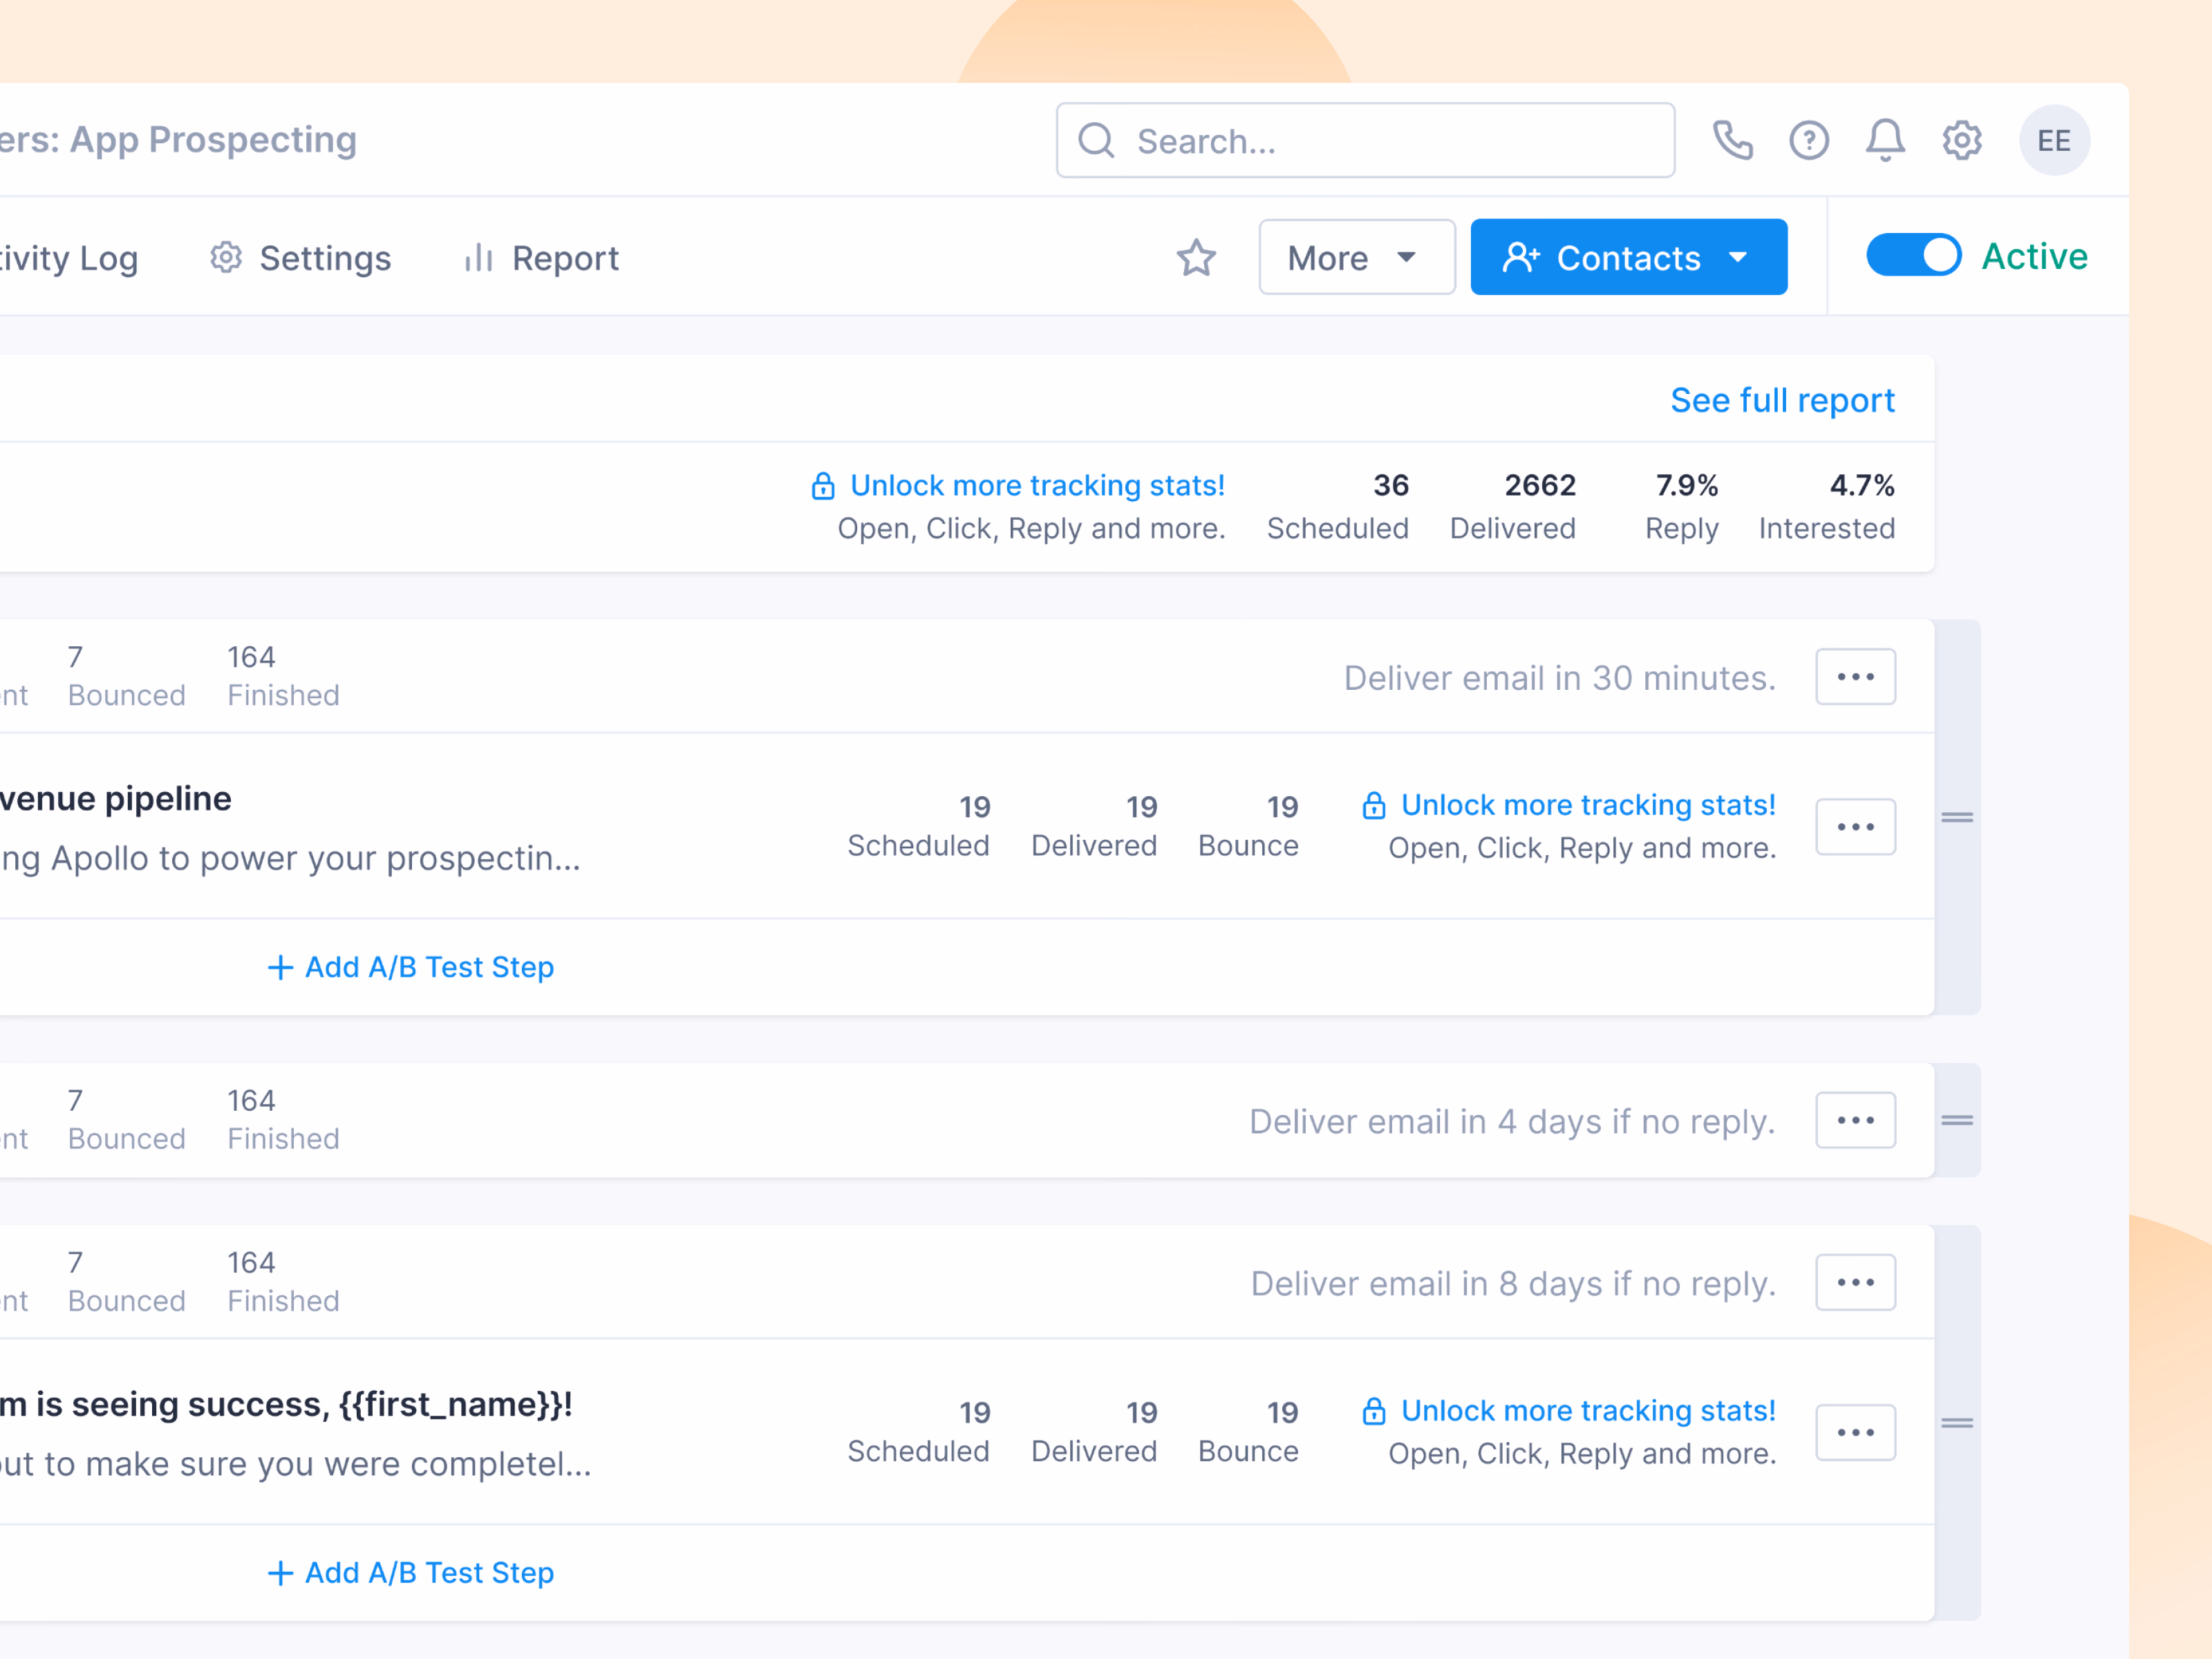Click Unlock more tracking stats in summary
Viewport: 2212px width, 1659px height.
(1037, 486)
